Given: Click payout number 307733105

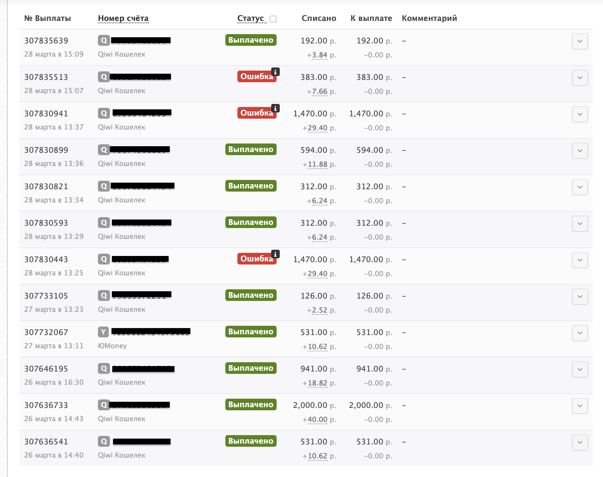Looking at the screenshot, I should tap(46, 296).
